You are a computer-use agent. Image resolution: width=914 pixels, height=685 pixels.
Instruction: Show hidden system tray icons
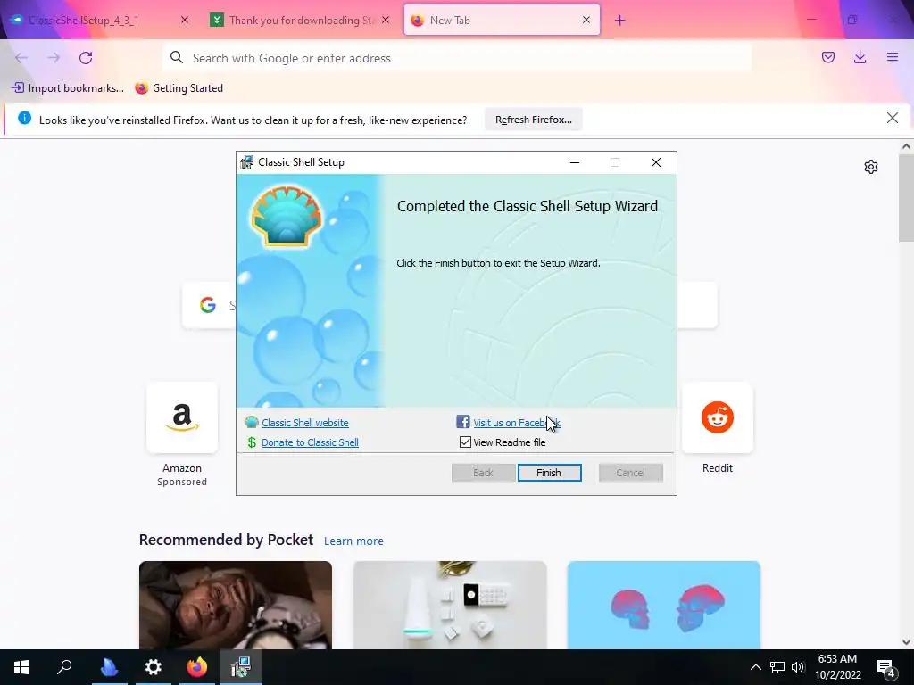(x=755, y=667)
